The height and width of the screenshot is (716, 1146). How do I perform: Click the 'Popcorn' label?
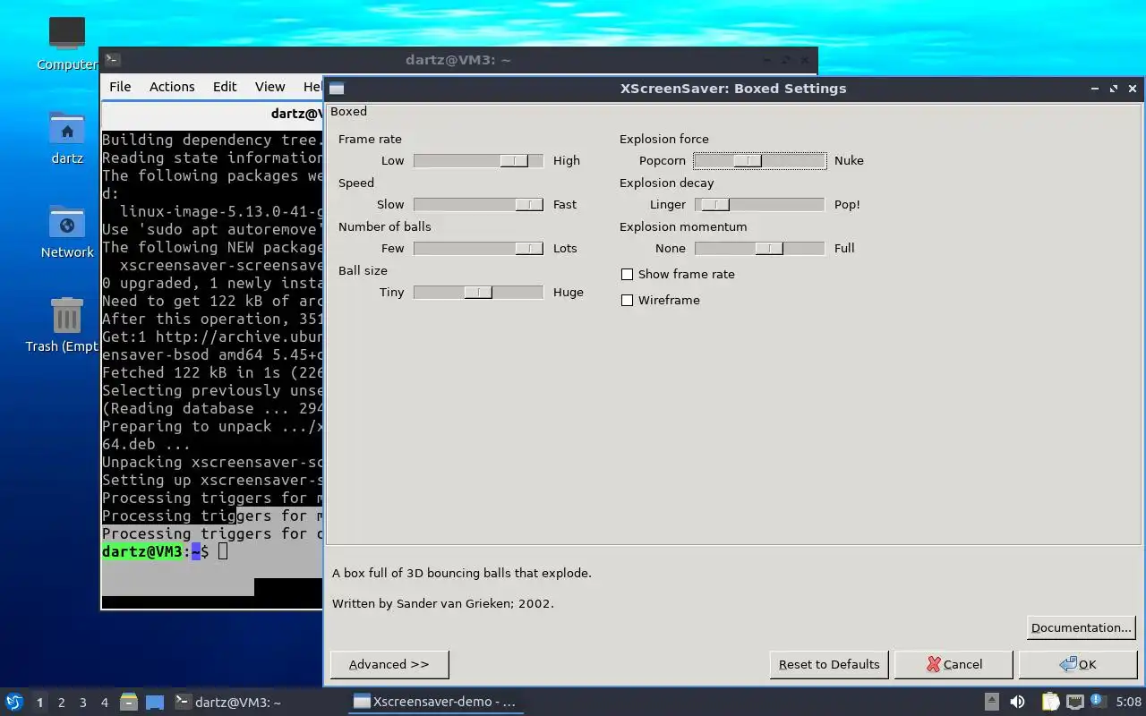[x=663, y=161]
